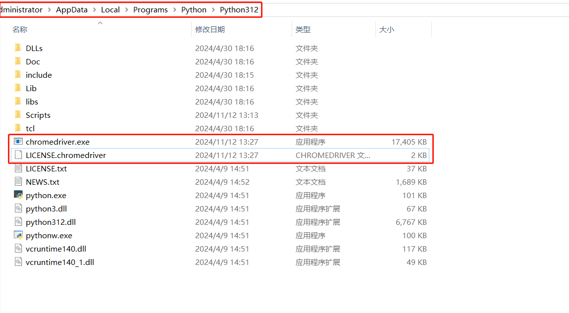Screen dimensions: 569x313
Task: Open the AppData breadcrumb segment
Action: (72, 10)
